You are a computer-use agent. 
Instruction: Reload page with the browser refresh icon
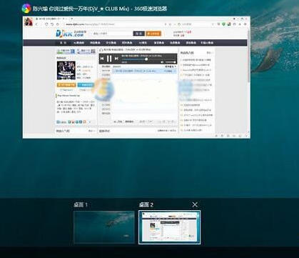(x=46, y=24)
